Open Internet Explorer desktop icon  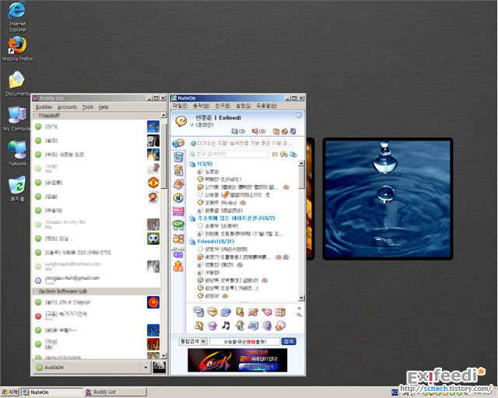coord(17,16)
